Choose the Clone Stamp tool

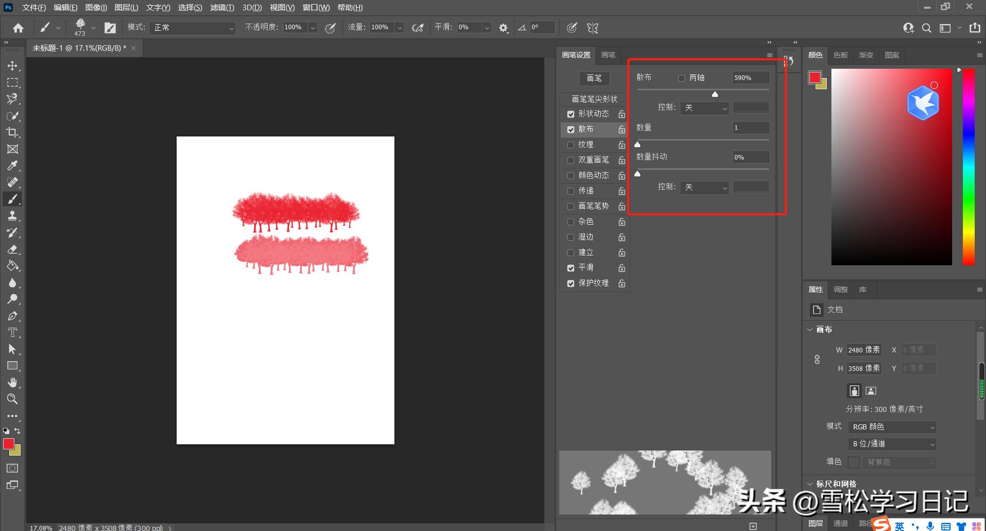tap(12, 216)
